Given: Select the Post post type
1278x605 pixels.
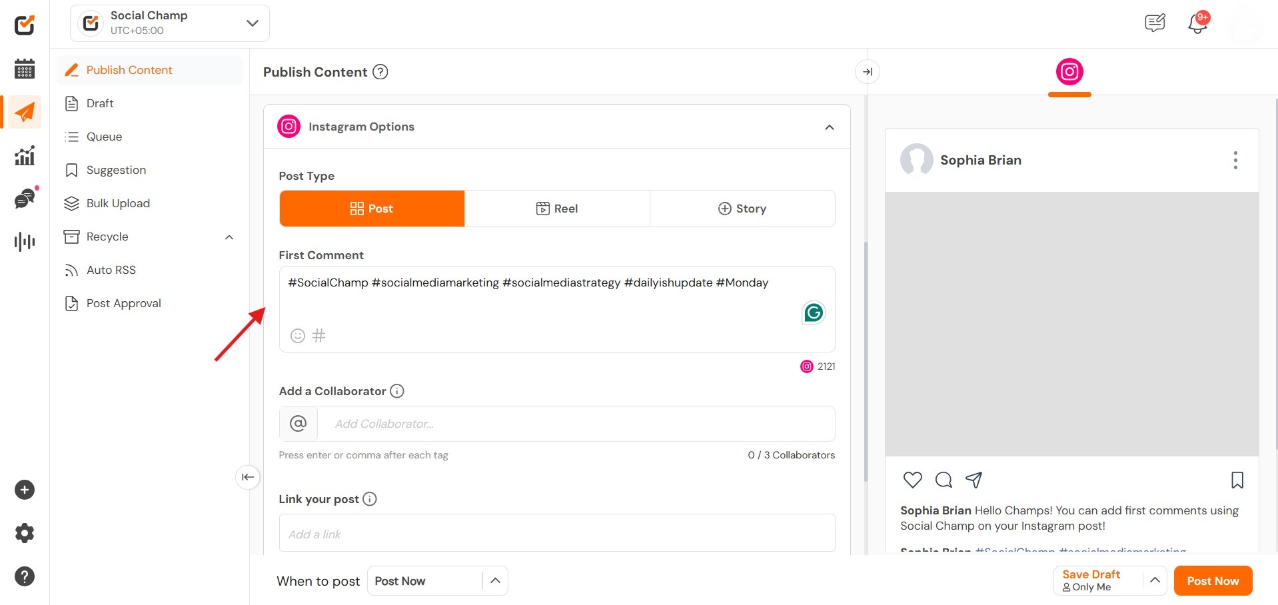Looking at the screenshot, I should tap(372, 209).
